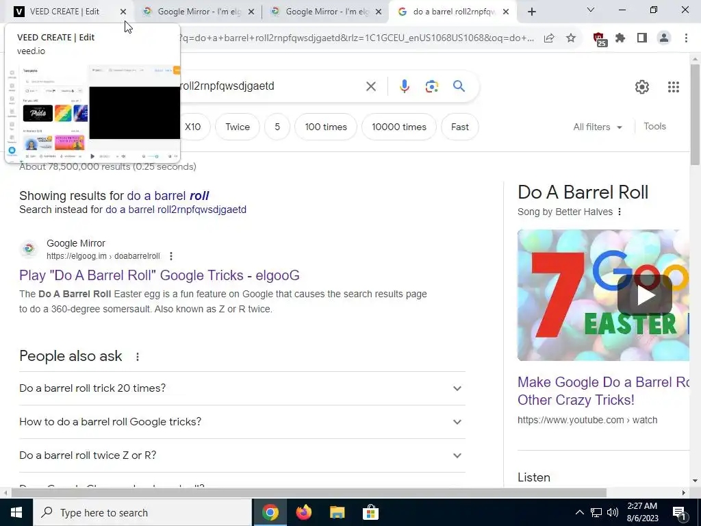701x526 pixels.
Task: Start voice search with the microphone icon
Action: coord(404,86)
